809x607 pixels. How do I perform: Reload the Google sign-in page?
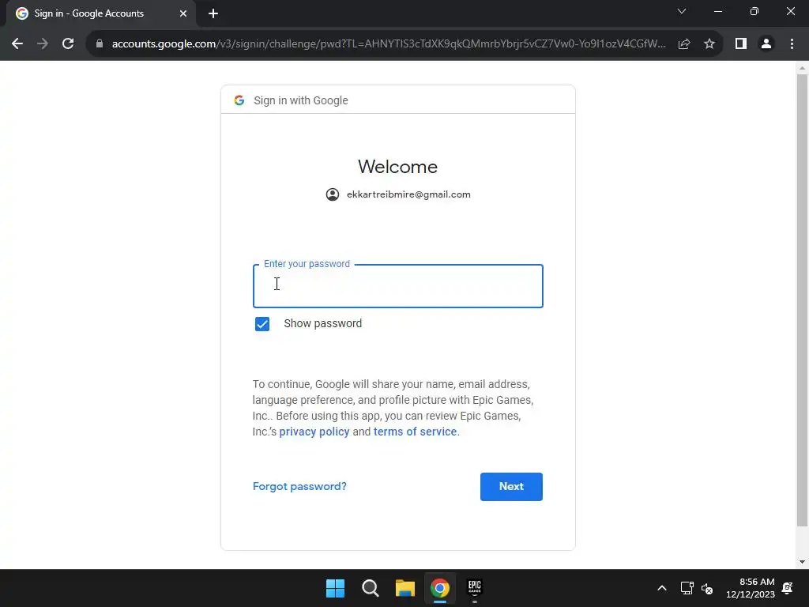coord(68,44)
